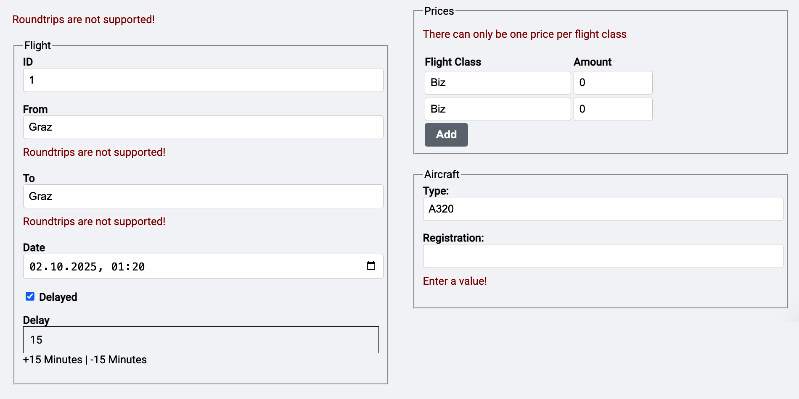Screen dimensions: 799x399
Task: Focus the flight ID input field
Action: click(203, 80)
